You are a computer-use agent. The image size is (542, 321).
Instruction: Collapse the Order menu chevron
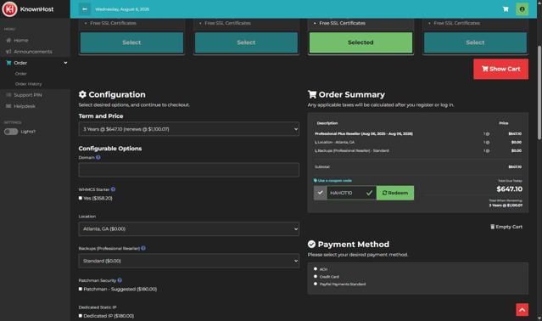coord(65,63)
